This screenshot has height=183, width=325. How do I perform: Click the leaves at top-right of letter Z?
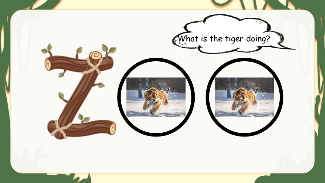click(108, 49)
